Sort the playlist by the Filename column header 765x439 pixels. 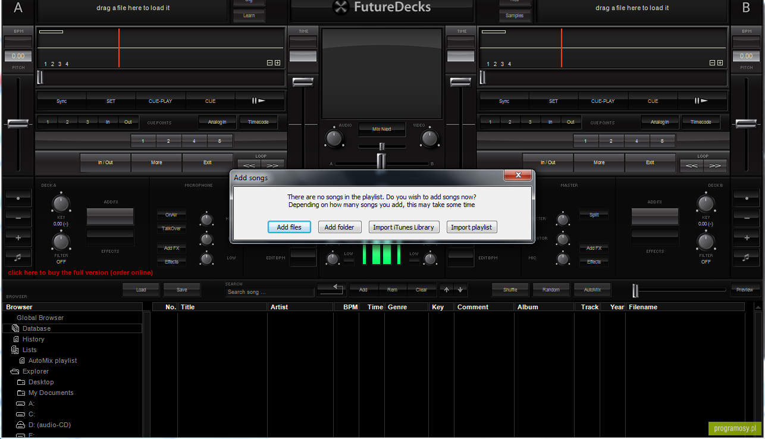(x=685, y=307)
